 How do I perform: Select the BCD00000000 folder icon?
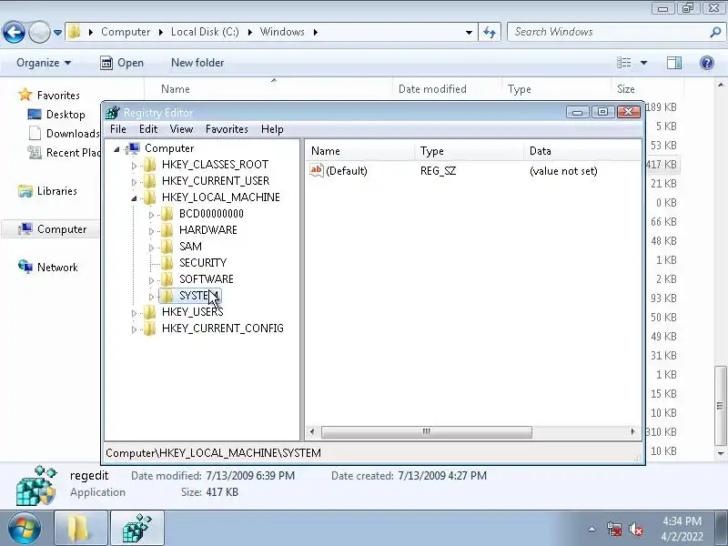point(167,214)
